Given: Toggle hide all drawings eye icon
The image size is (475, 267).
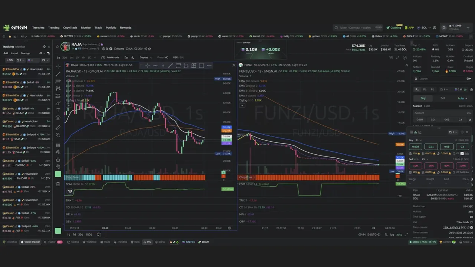Looking at the screenshot, I should coord(58,166).
